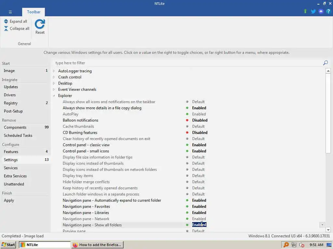Open the Unattended page
This screenshot has height=249, width=333.
25,184
